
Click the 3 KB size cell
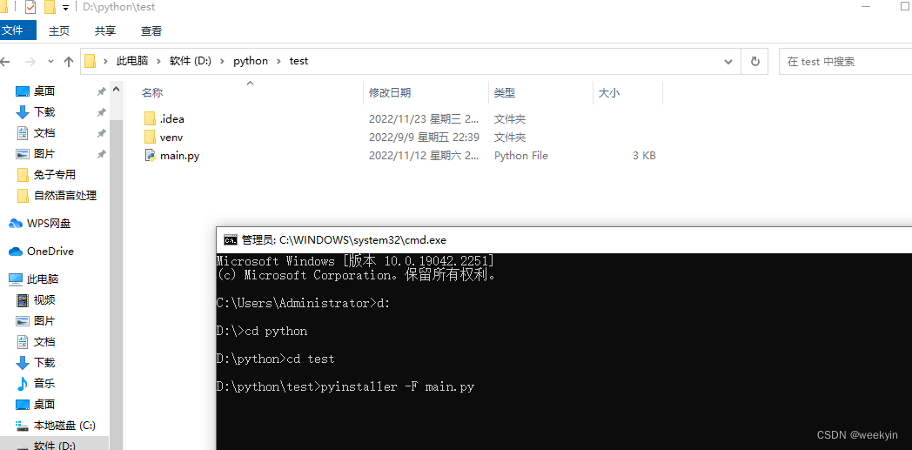644,156
